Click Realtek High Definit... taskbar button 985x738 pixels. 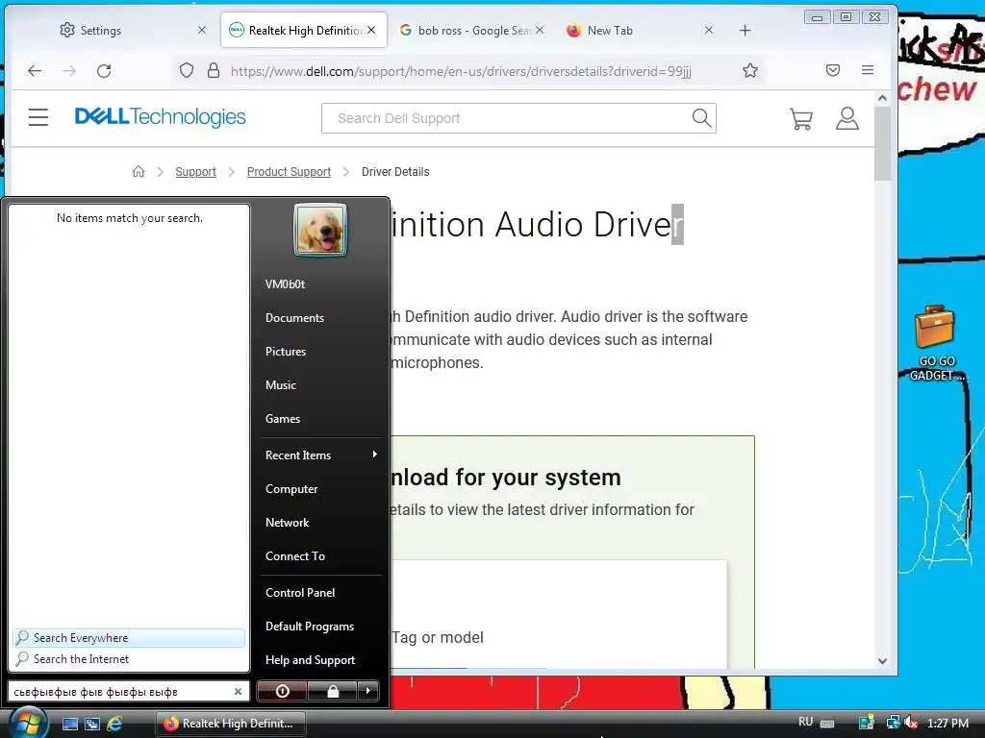pyautogui.click(x=231, y=724)
